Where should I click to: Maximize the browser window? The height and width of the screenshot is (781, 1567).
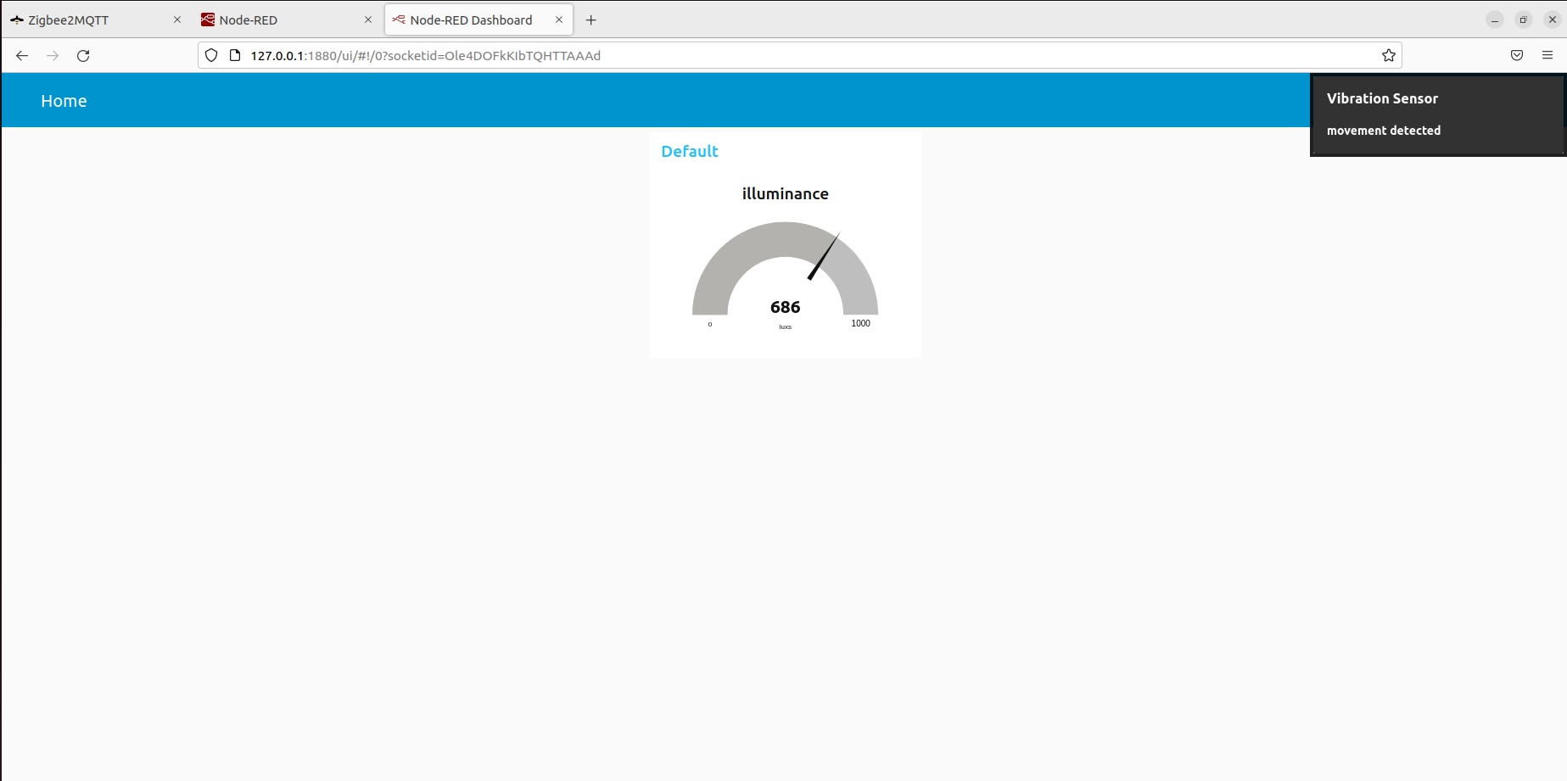[x=1524, y=20]
